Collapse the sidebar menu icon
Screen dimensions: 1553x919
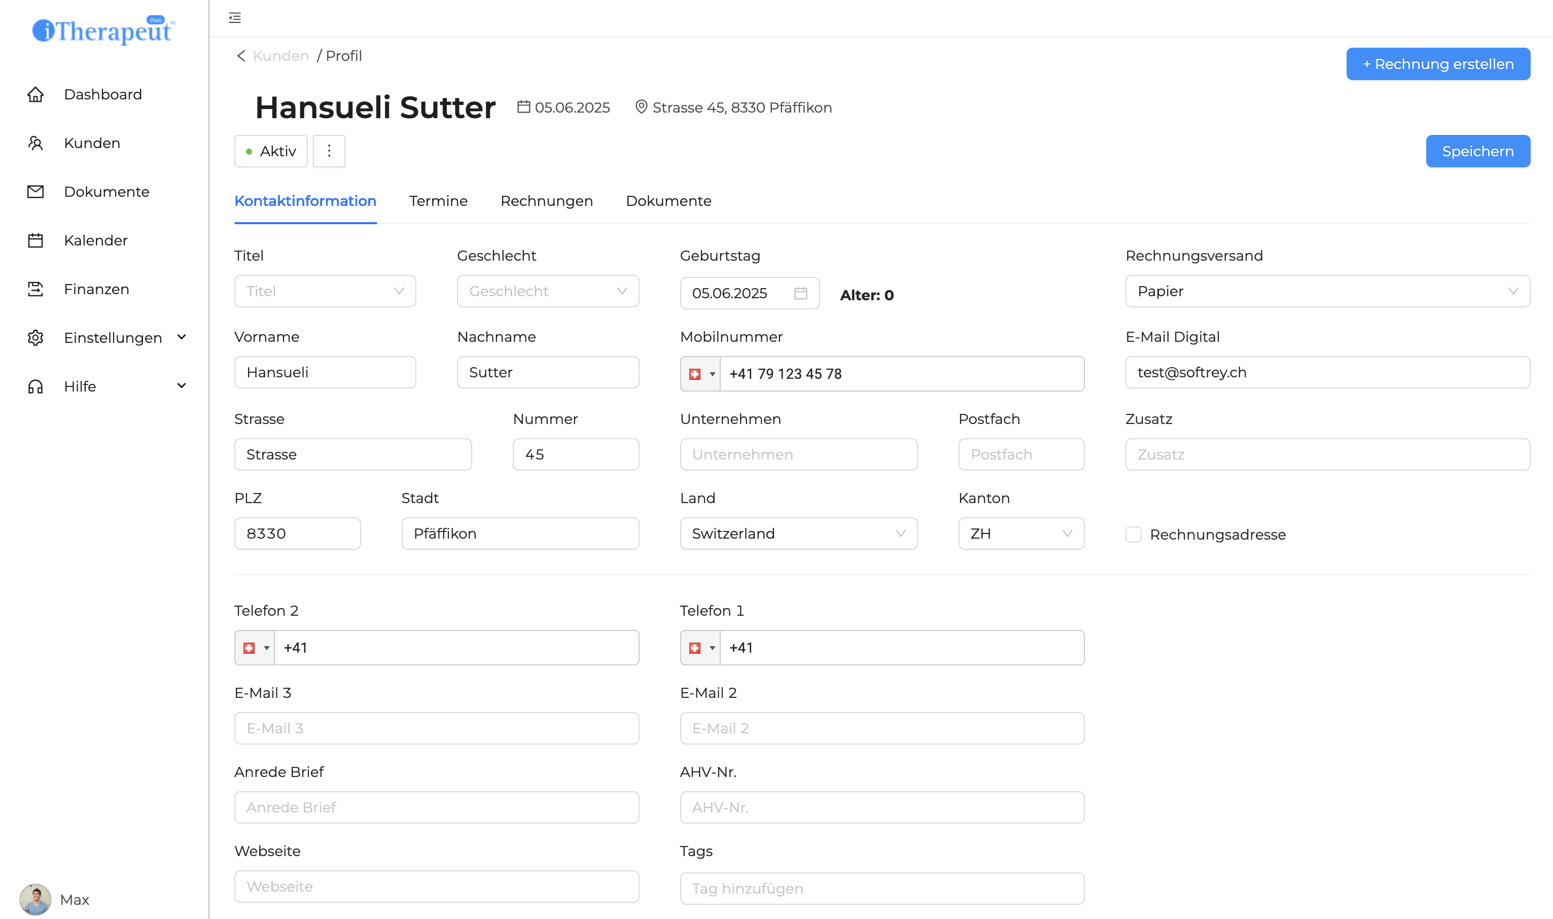pos(235,18)
